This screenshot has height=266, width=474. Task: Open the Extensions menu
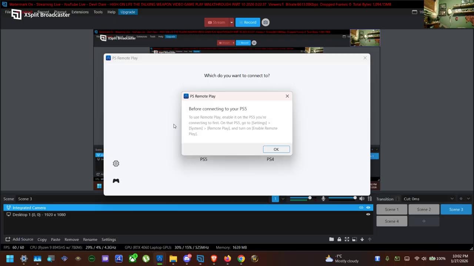80,12
